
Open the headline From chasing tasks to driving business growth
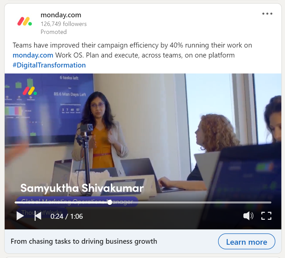[x=84, y=241]
